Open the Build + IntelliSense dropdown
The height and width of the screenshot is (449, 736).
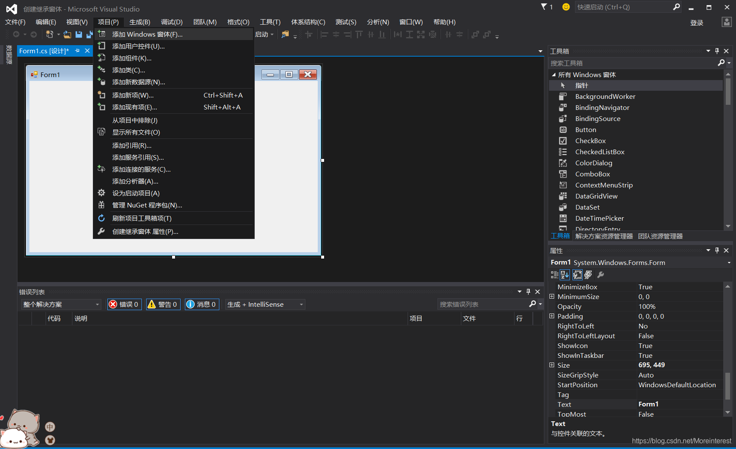pyautogui.click(x=265, y=304)
